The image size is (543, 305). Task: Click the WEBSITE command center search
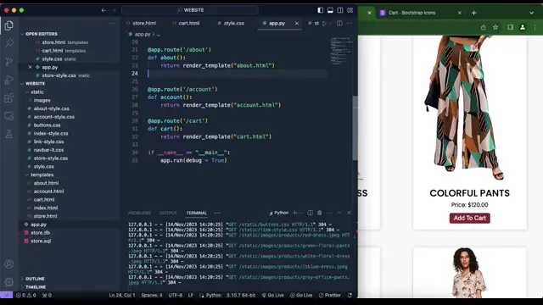(190, 10)
